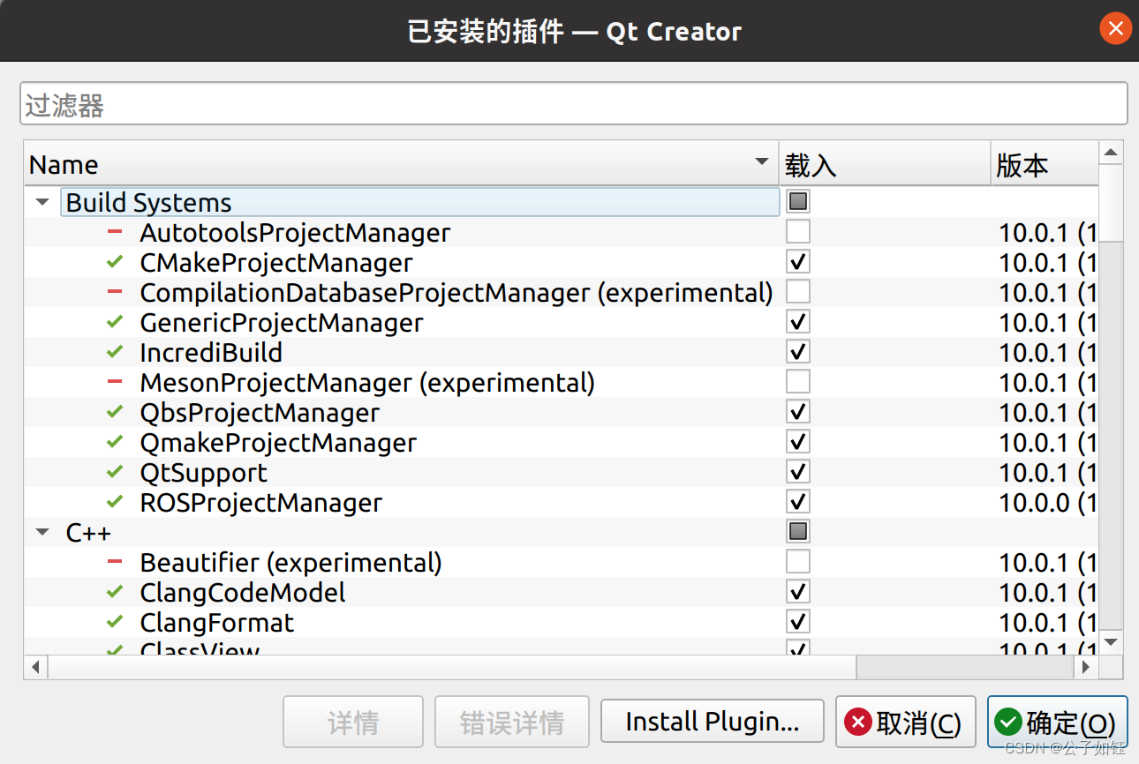Click the red dash icon beside MesonProjectManager
This screenshot has width=1139, height=764.
114,382
